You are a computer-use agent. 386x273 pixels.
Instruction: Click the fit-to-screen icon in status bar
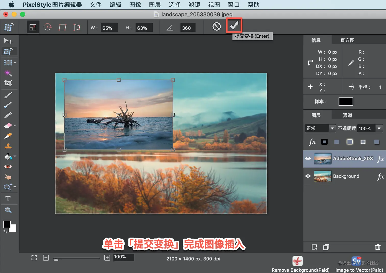coord(34,258)
